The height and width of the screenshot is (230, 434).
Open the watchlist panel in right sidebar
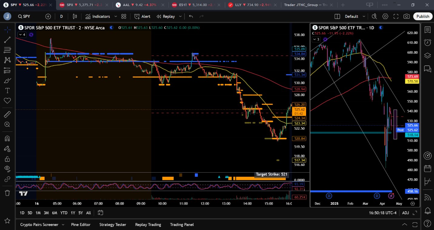pos(428,30)
